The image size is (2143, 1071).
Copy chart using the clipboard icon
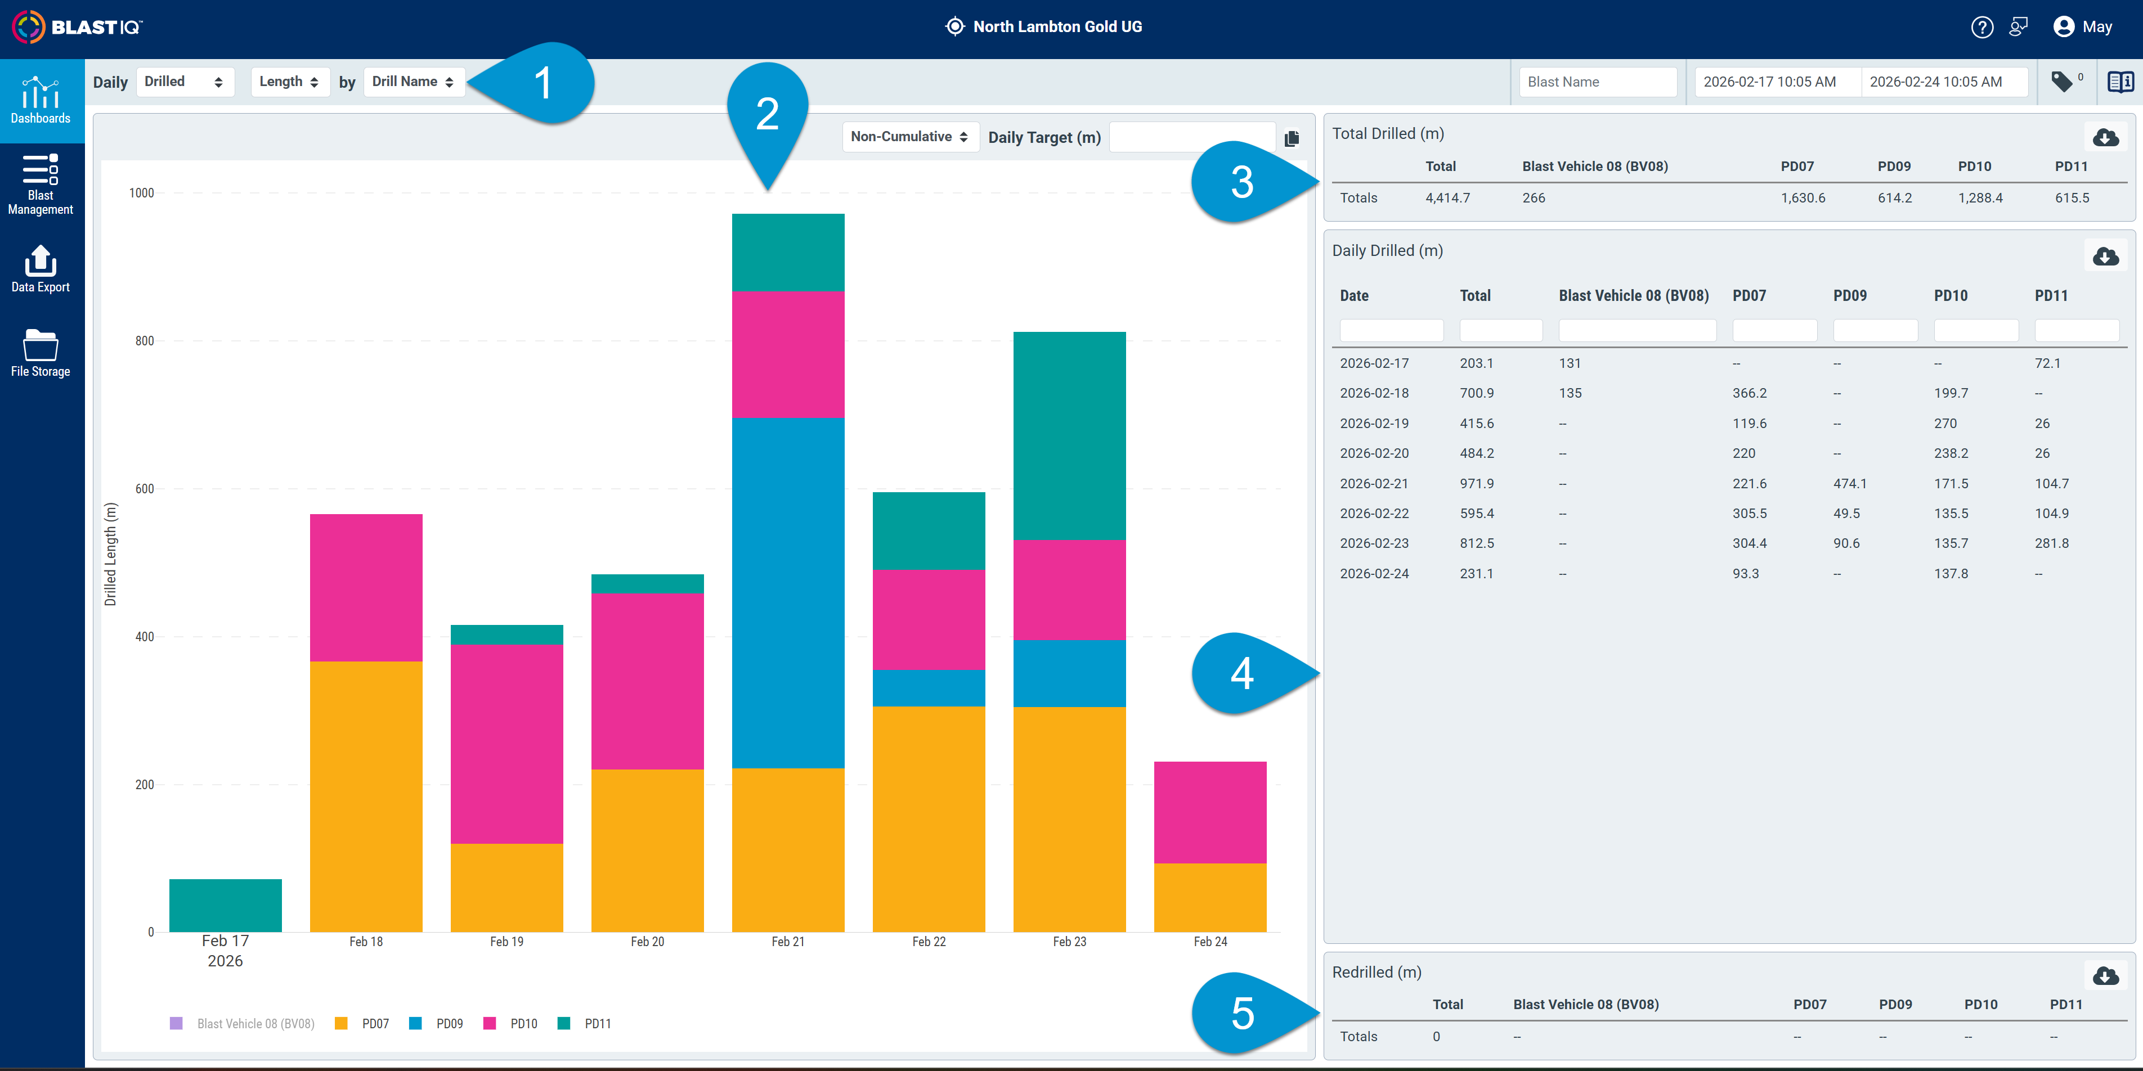[x=1291, y=138]
